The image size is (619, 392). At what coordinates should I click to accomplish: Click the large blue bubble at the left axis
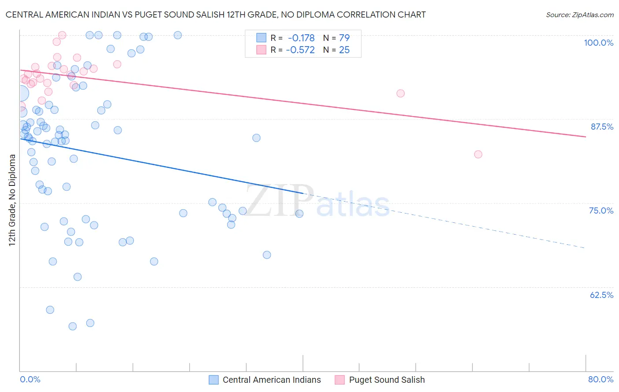tap(20, 93)
